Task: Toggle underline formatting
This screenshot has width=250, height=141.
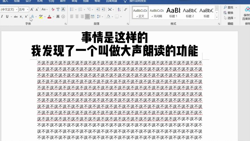Action: coord(7,16)
